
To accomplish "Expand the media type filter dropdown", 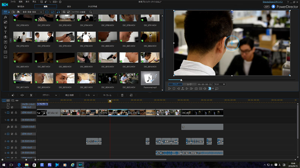I will coord(40,12).
